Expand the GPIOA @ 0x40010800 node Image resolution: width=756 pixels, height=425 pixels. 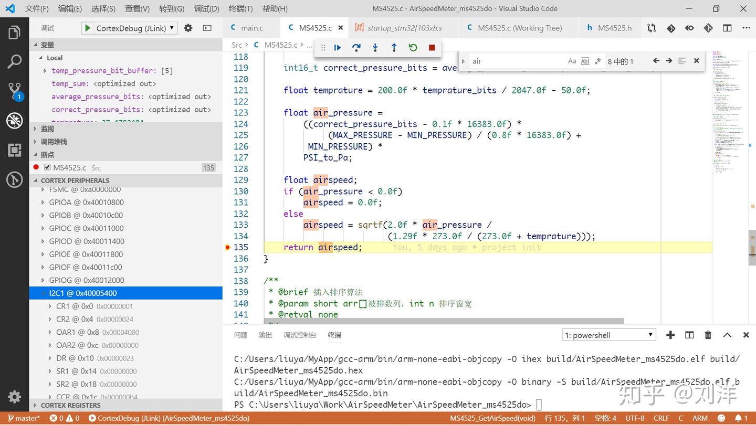43,202
